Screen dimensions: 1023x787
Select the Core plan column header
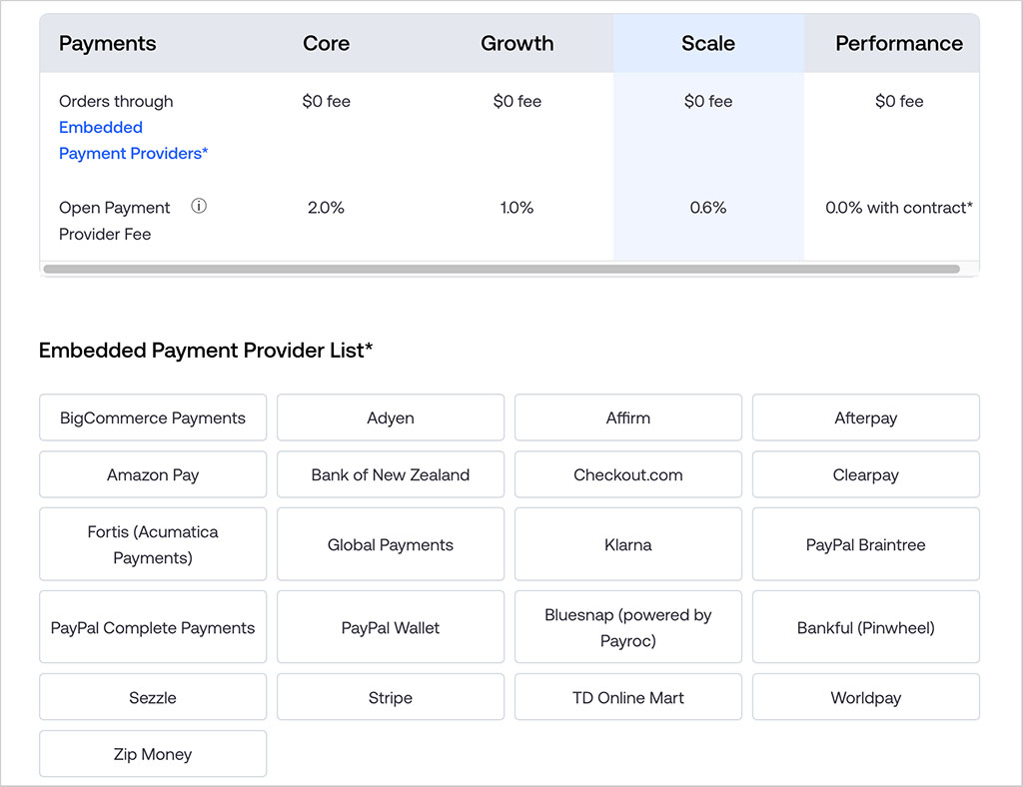tap(327, 44)
